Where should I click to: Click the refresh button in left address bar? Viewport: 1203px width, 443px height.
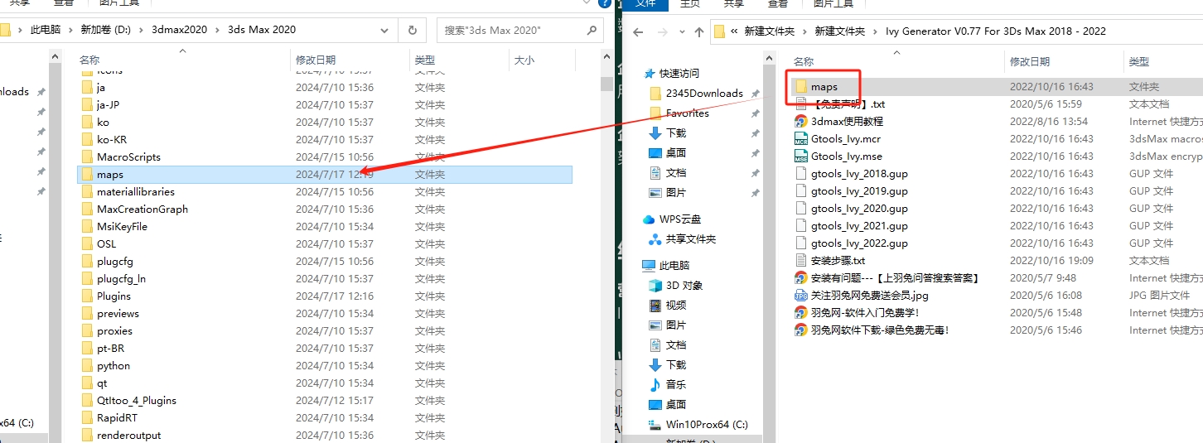(412, 31)
